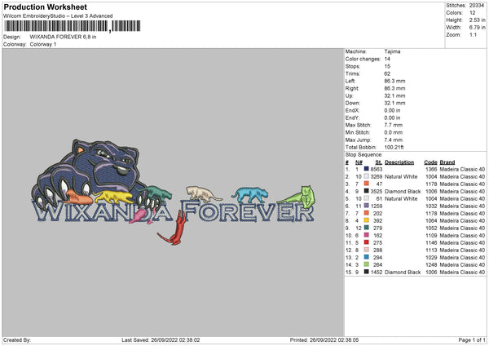Screen dimensions: 489x346
Task: Click the barcode under the worksheet title
Action: pos(73,26)
